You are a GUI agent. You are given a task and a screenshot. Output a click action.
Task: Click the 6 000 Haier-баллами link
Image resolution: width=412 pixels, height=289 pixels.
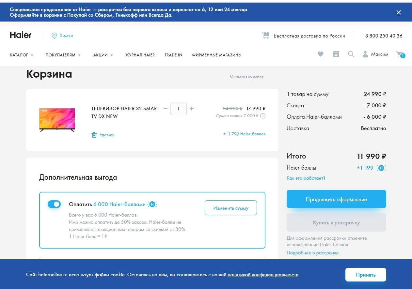119,205
